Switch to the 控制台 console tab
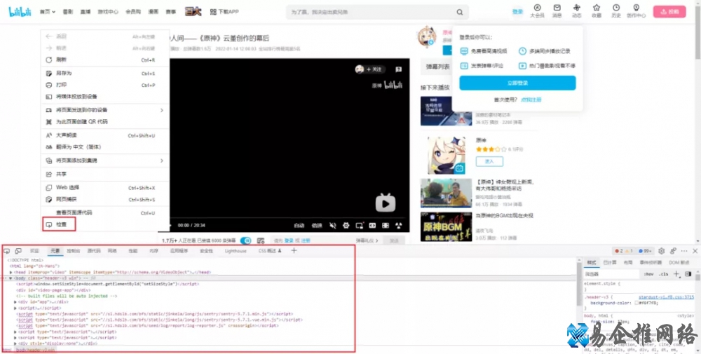Image resolution: width=701 pixels, height=354 pixels. 74,251
